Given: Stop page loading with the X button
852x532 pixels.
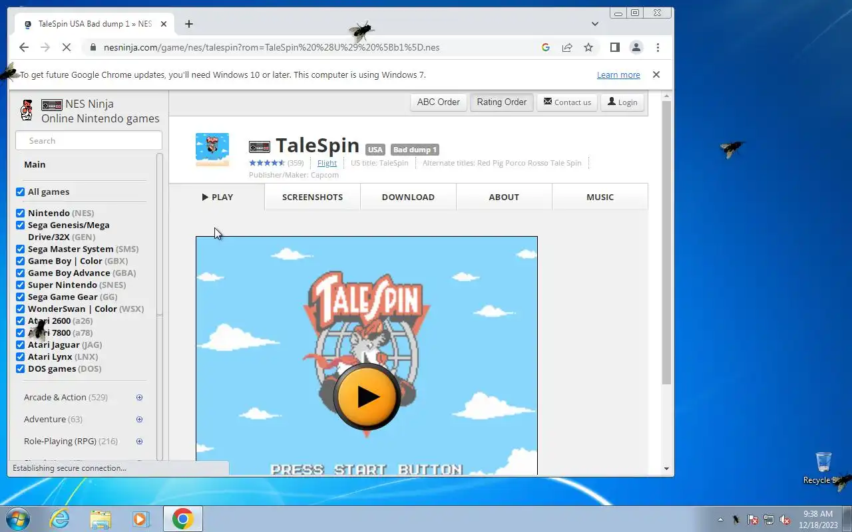Looking at the screenshot, I should [67, 47].
